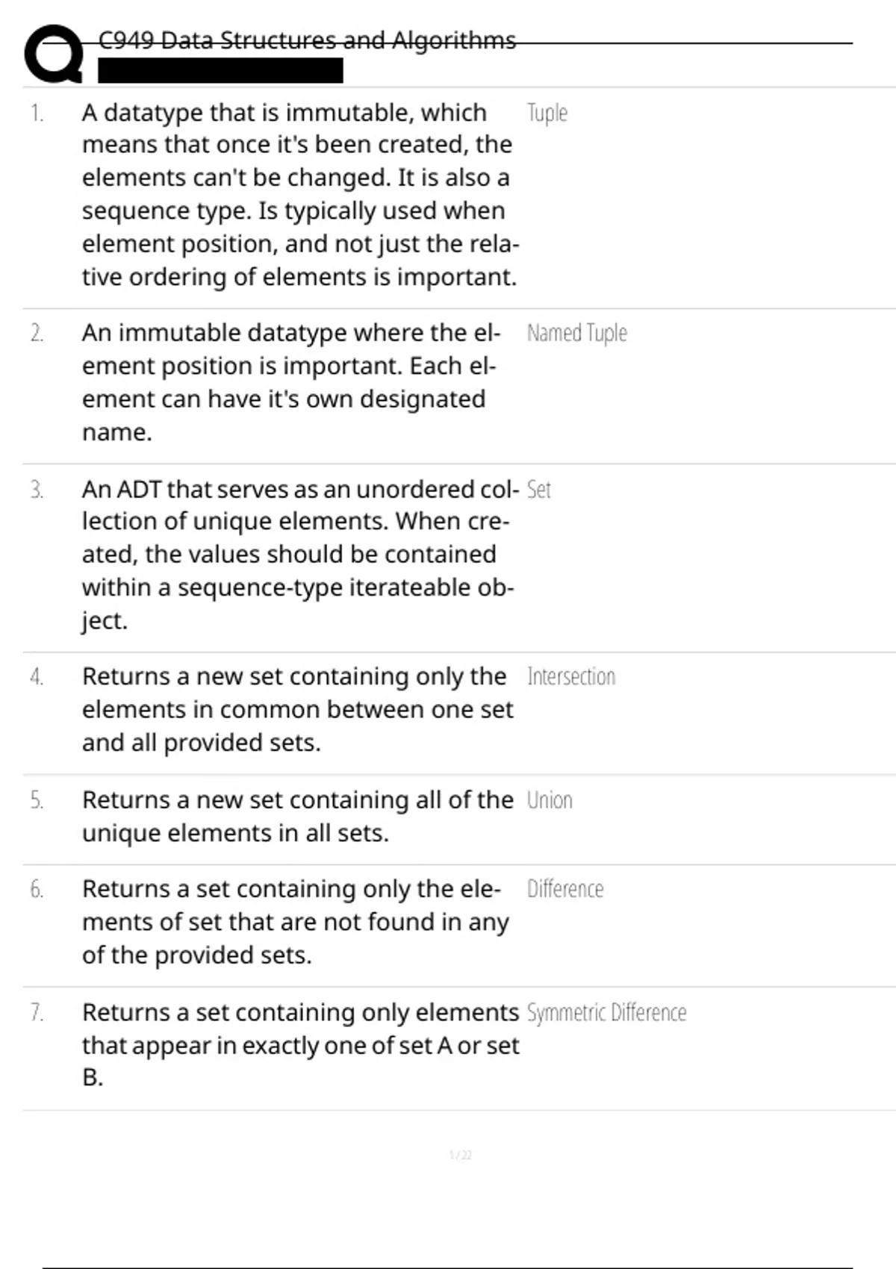Select the Named Tuple answer term
This screenshot has height=1269, width=896.
point(576,333)
